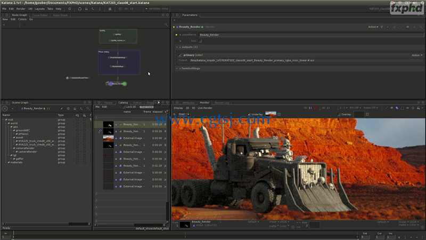Viewport: 426px width, 240px height.
Task: Collapse the world tree item
Action: point(6,123)
